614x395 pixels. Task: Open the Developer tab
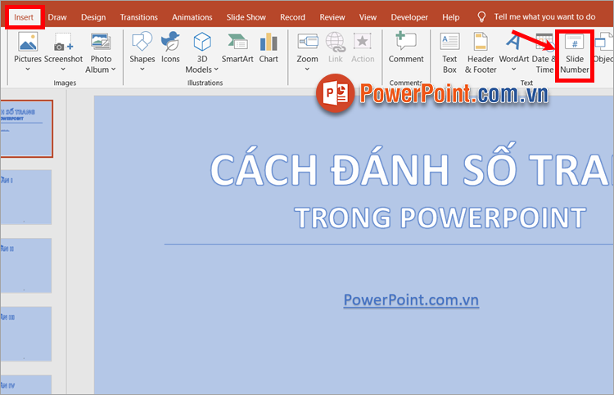[x=409, y=17]
